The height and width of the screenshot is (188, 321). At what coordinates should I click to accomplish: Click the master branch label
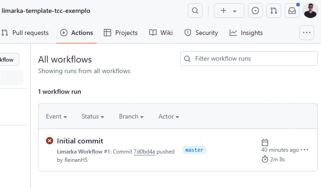pyautogui.click(x=194, y=150)
